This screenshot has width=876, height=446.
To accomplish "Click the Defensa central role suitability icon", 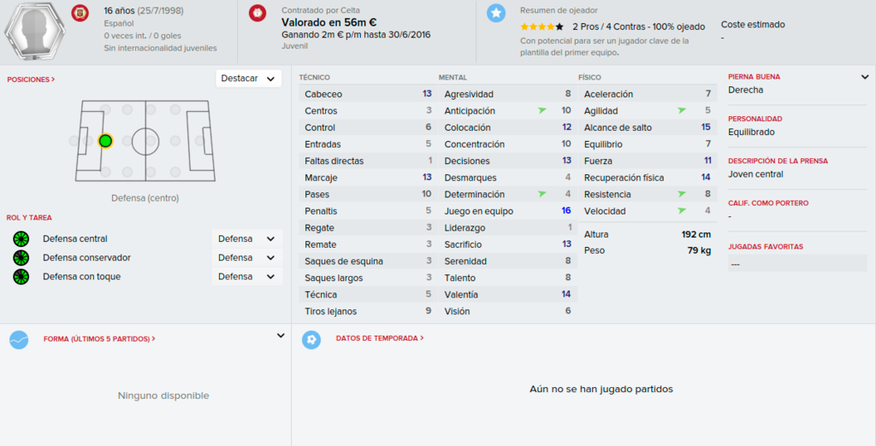I will point(21,239).
